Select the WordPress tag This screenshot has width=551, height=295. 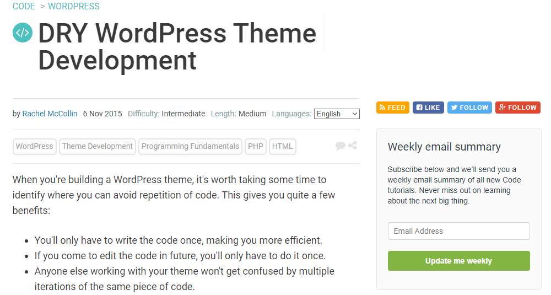point(35,146)
